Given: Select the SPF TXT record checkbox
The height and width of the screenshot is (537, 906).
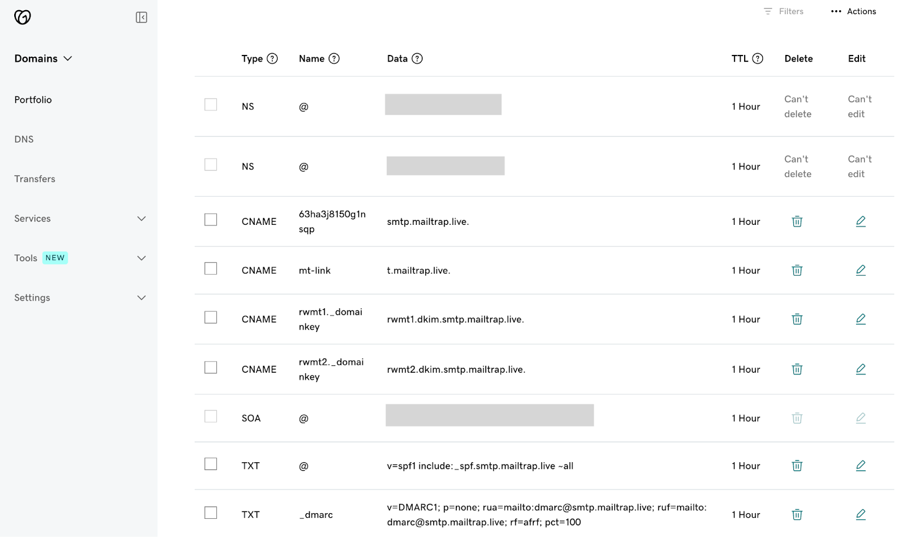Looking at the screenshot, I should (x=210, y=463).
